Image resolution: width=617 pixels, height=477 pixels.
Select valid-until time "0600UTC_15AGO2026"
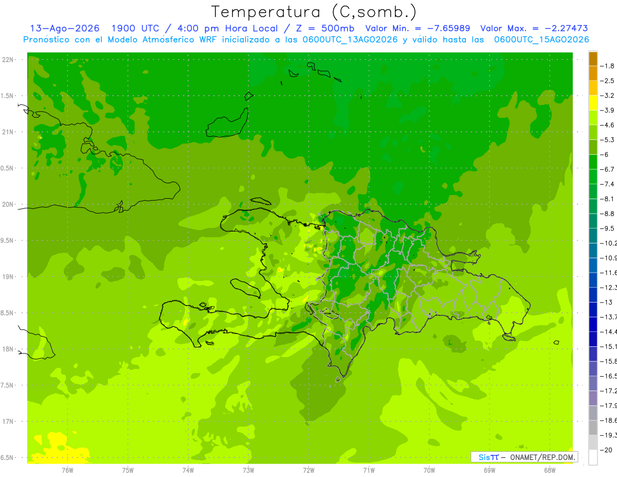541,40
